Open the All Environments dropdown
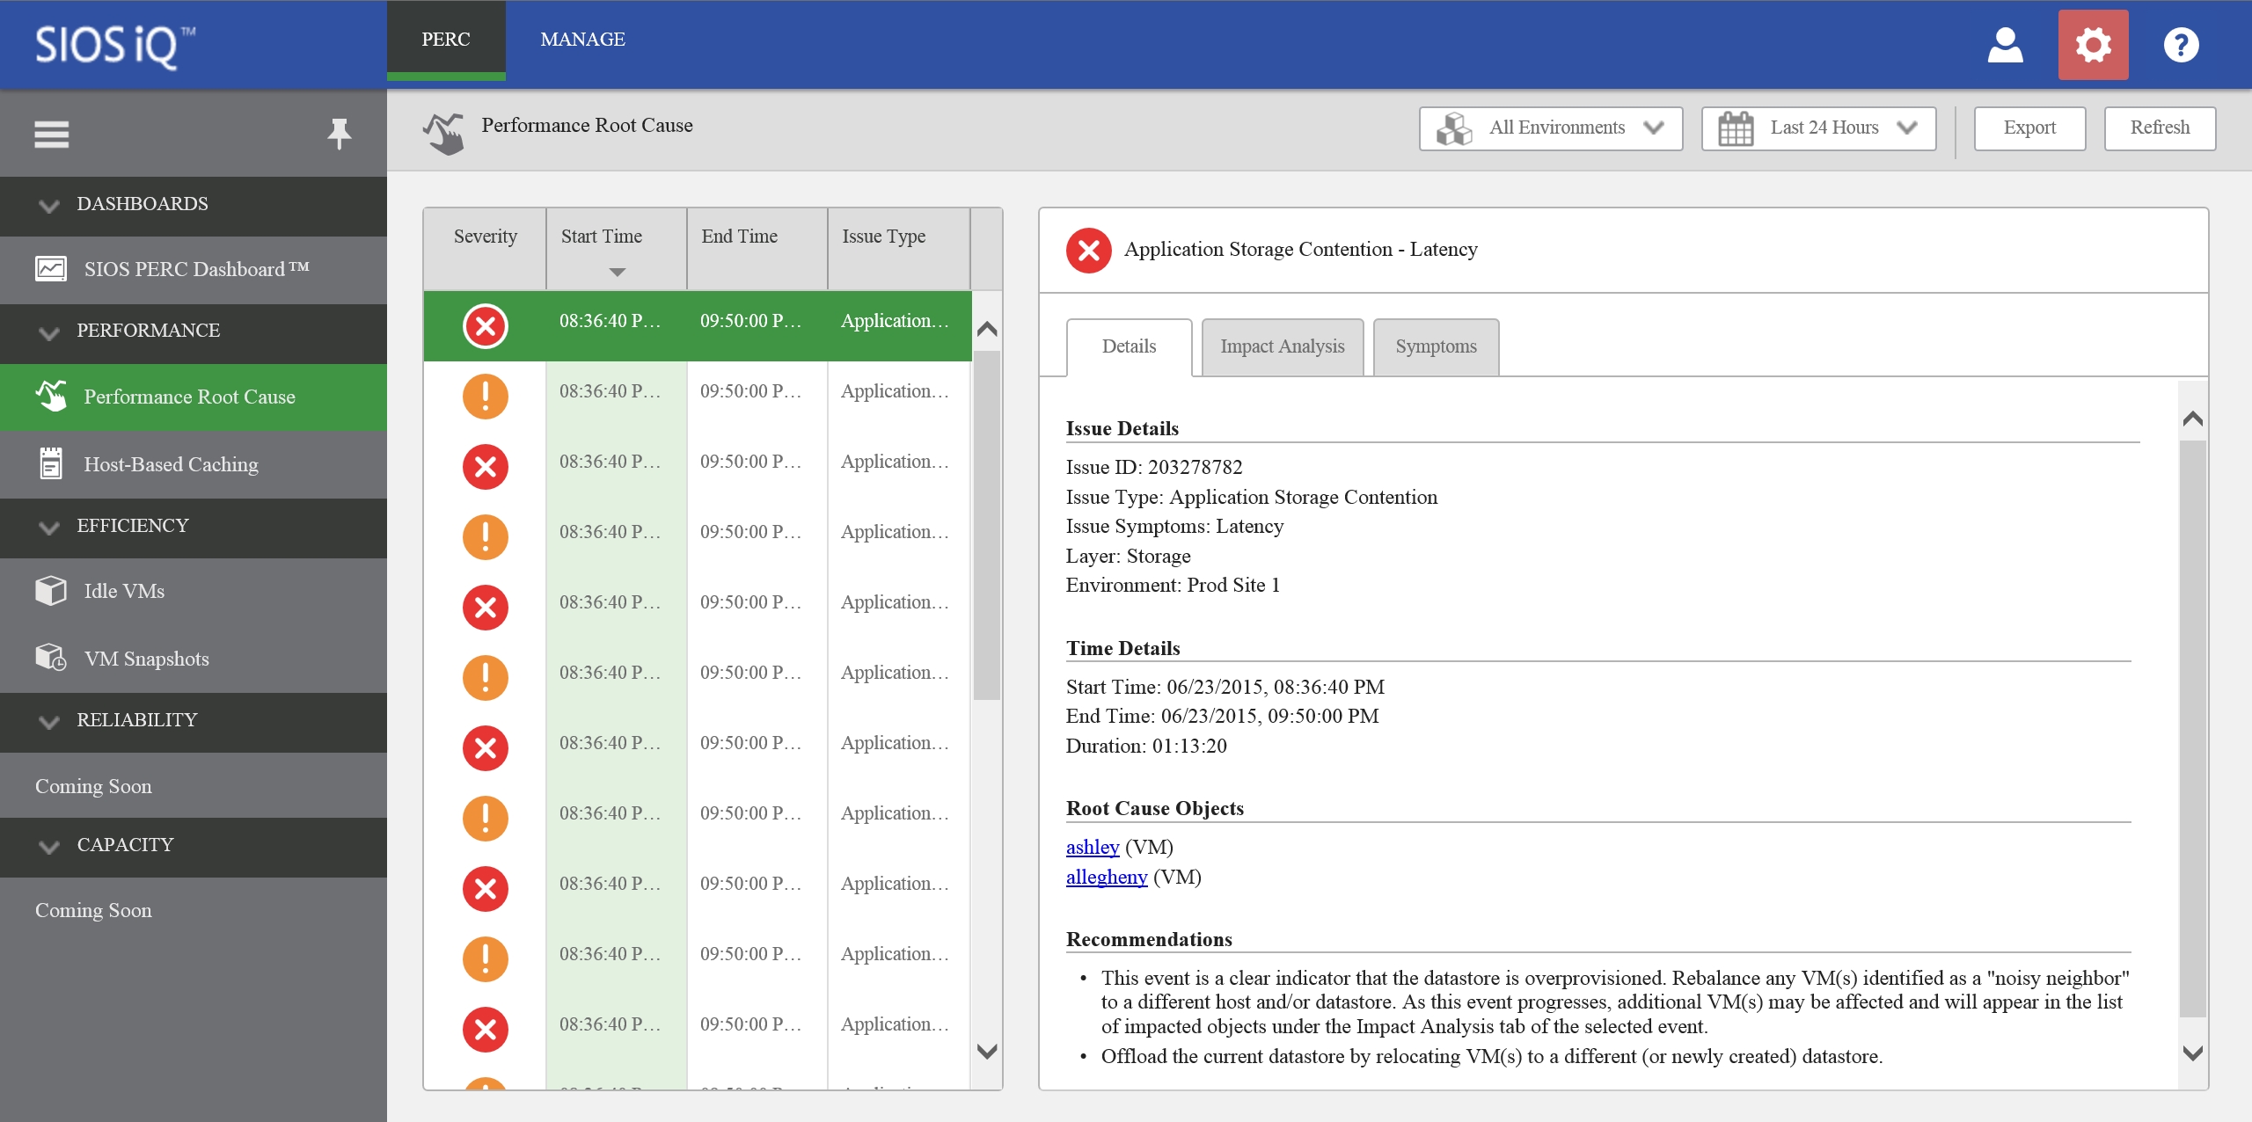This screenshot has height=1122, width=2252. click(x=1551, y=128)
